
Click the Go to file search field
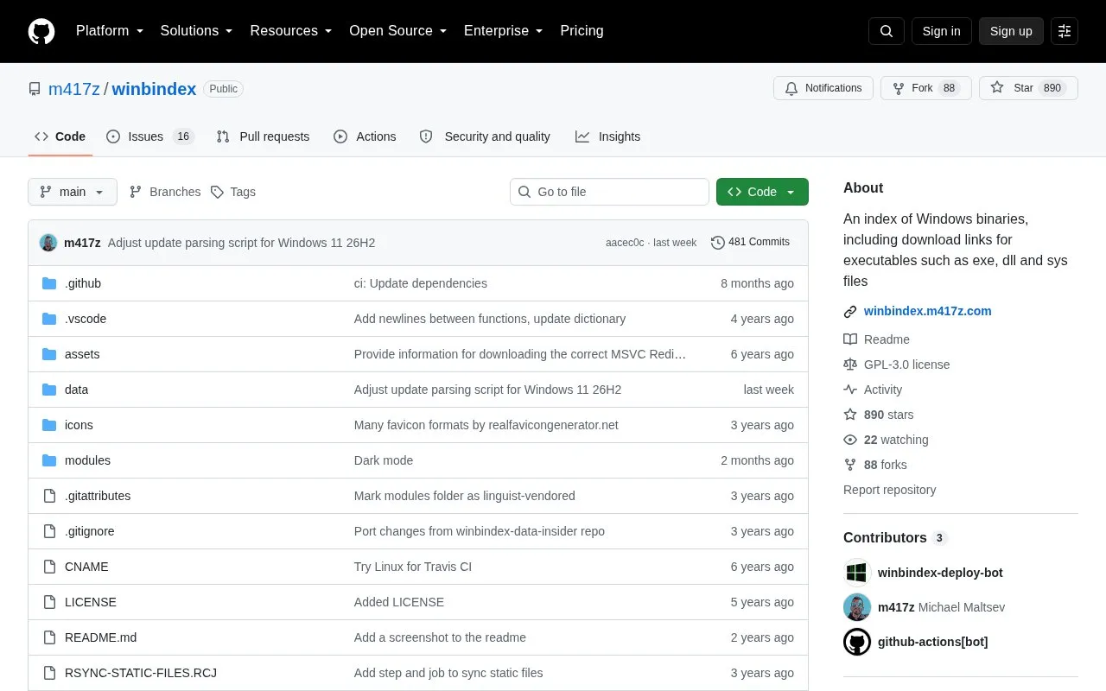609,192
